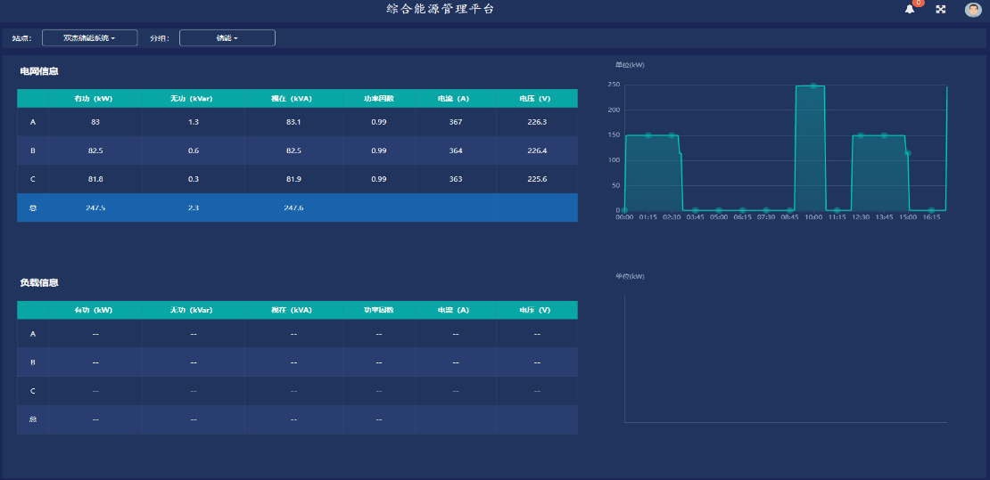
Task: Click the 电流 (A) header in 负载信息 table
Action: point(453,310)
